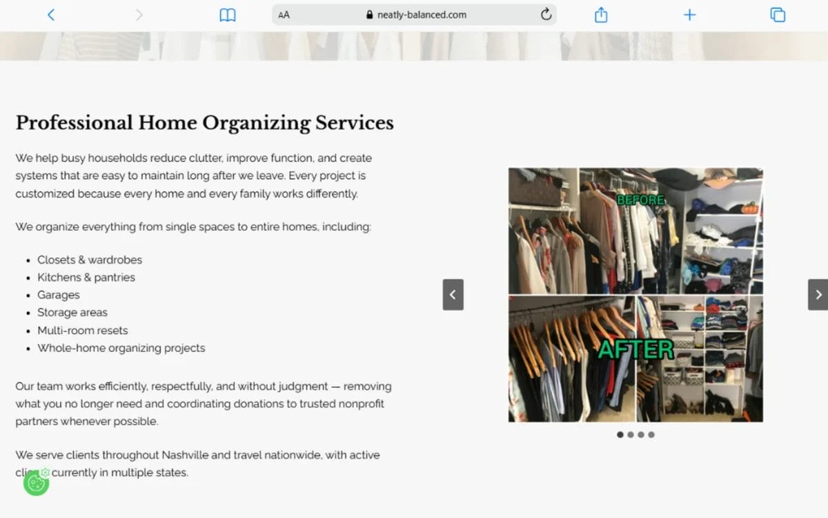Jump to the second carousel slide dot

pyautogui.click(x=630, y=434)
